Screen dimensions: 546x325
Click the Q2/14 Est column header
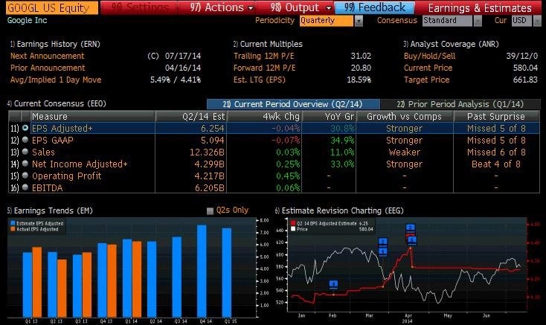pos(191,116)
